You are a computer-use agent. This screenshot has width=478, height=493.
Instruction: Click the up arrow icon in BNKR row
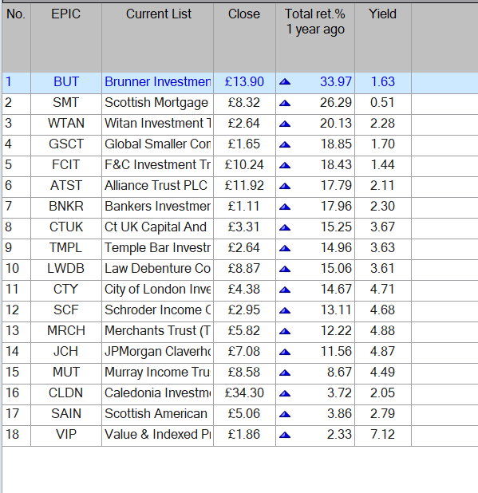click(x=285, y=207)
